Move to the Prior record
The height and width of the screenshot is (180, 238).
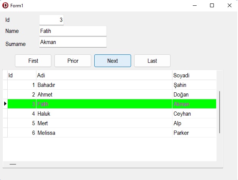pos(73,61)
